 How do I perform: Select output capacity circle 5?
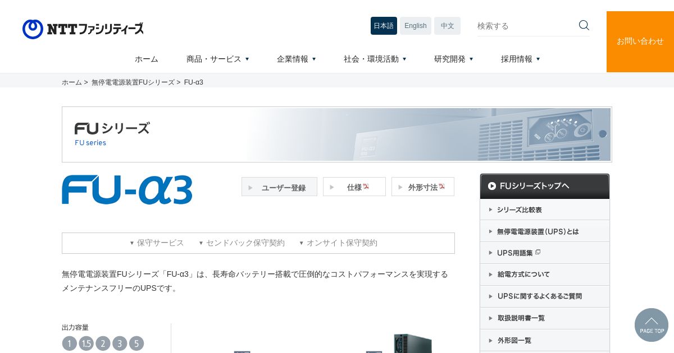[x=136, y=343]
